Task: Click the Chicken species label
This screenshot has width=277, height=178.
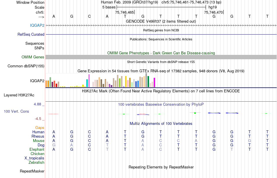Action: point(37,154)
